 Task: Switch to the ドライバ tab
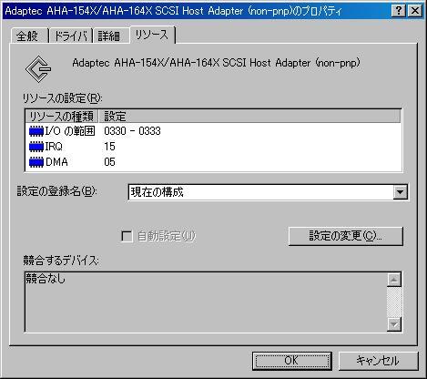click(71, 36)
